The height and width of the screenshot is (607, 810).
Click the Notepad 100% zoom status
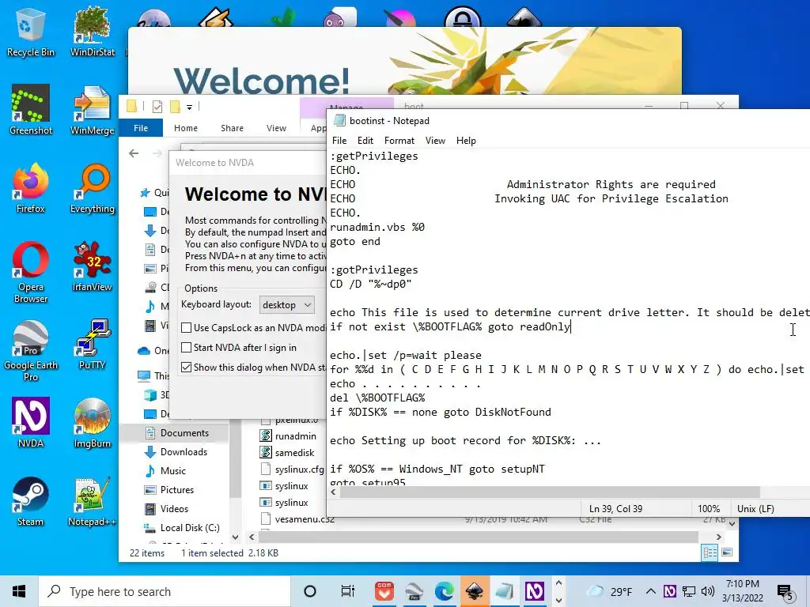(x=709, y=508)
